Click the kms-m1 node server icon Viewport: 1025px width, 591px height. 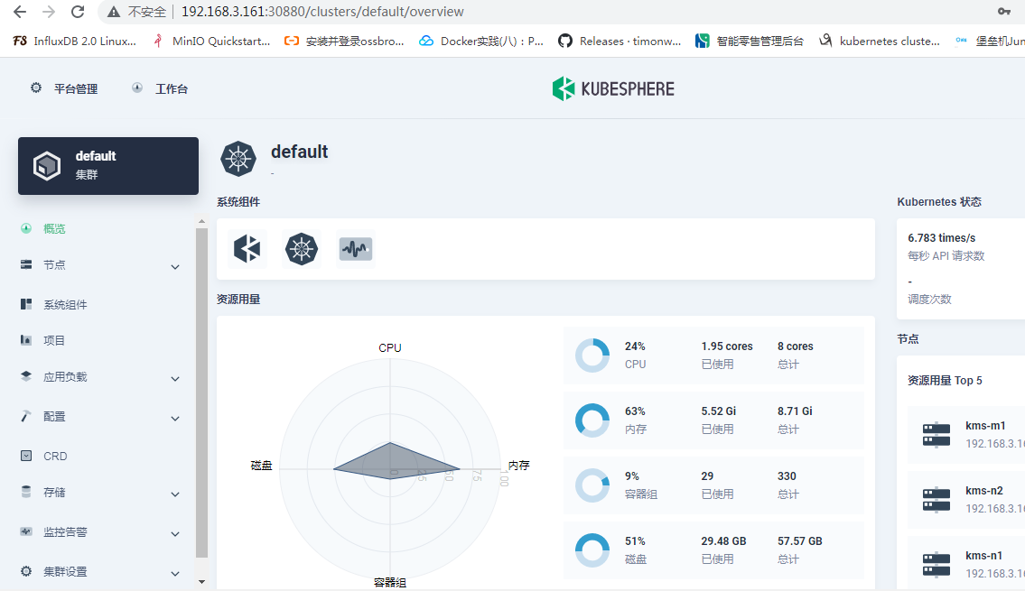tap(936, 435)
